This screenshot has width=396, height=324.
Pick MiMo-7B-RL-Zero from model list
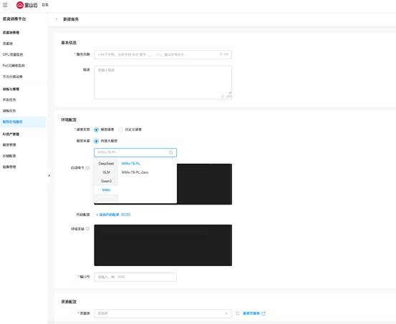135,172
